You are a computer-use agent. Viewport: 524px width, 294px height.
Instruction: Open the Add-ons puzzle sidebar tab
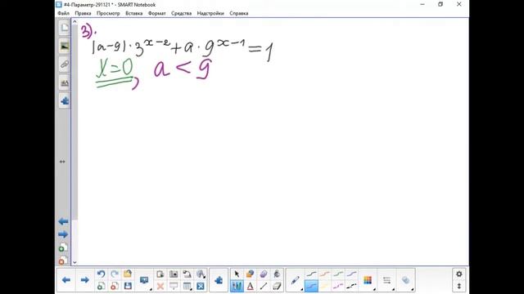point(64,100)
